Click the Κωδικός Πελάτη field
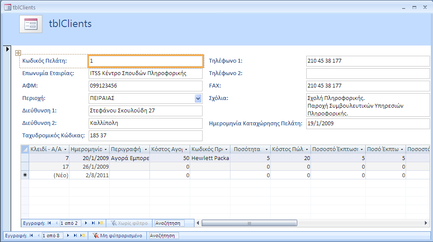The image size is (433, 242). point(146,61)
